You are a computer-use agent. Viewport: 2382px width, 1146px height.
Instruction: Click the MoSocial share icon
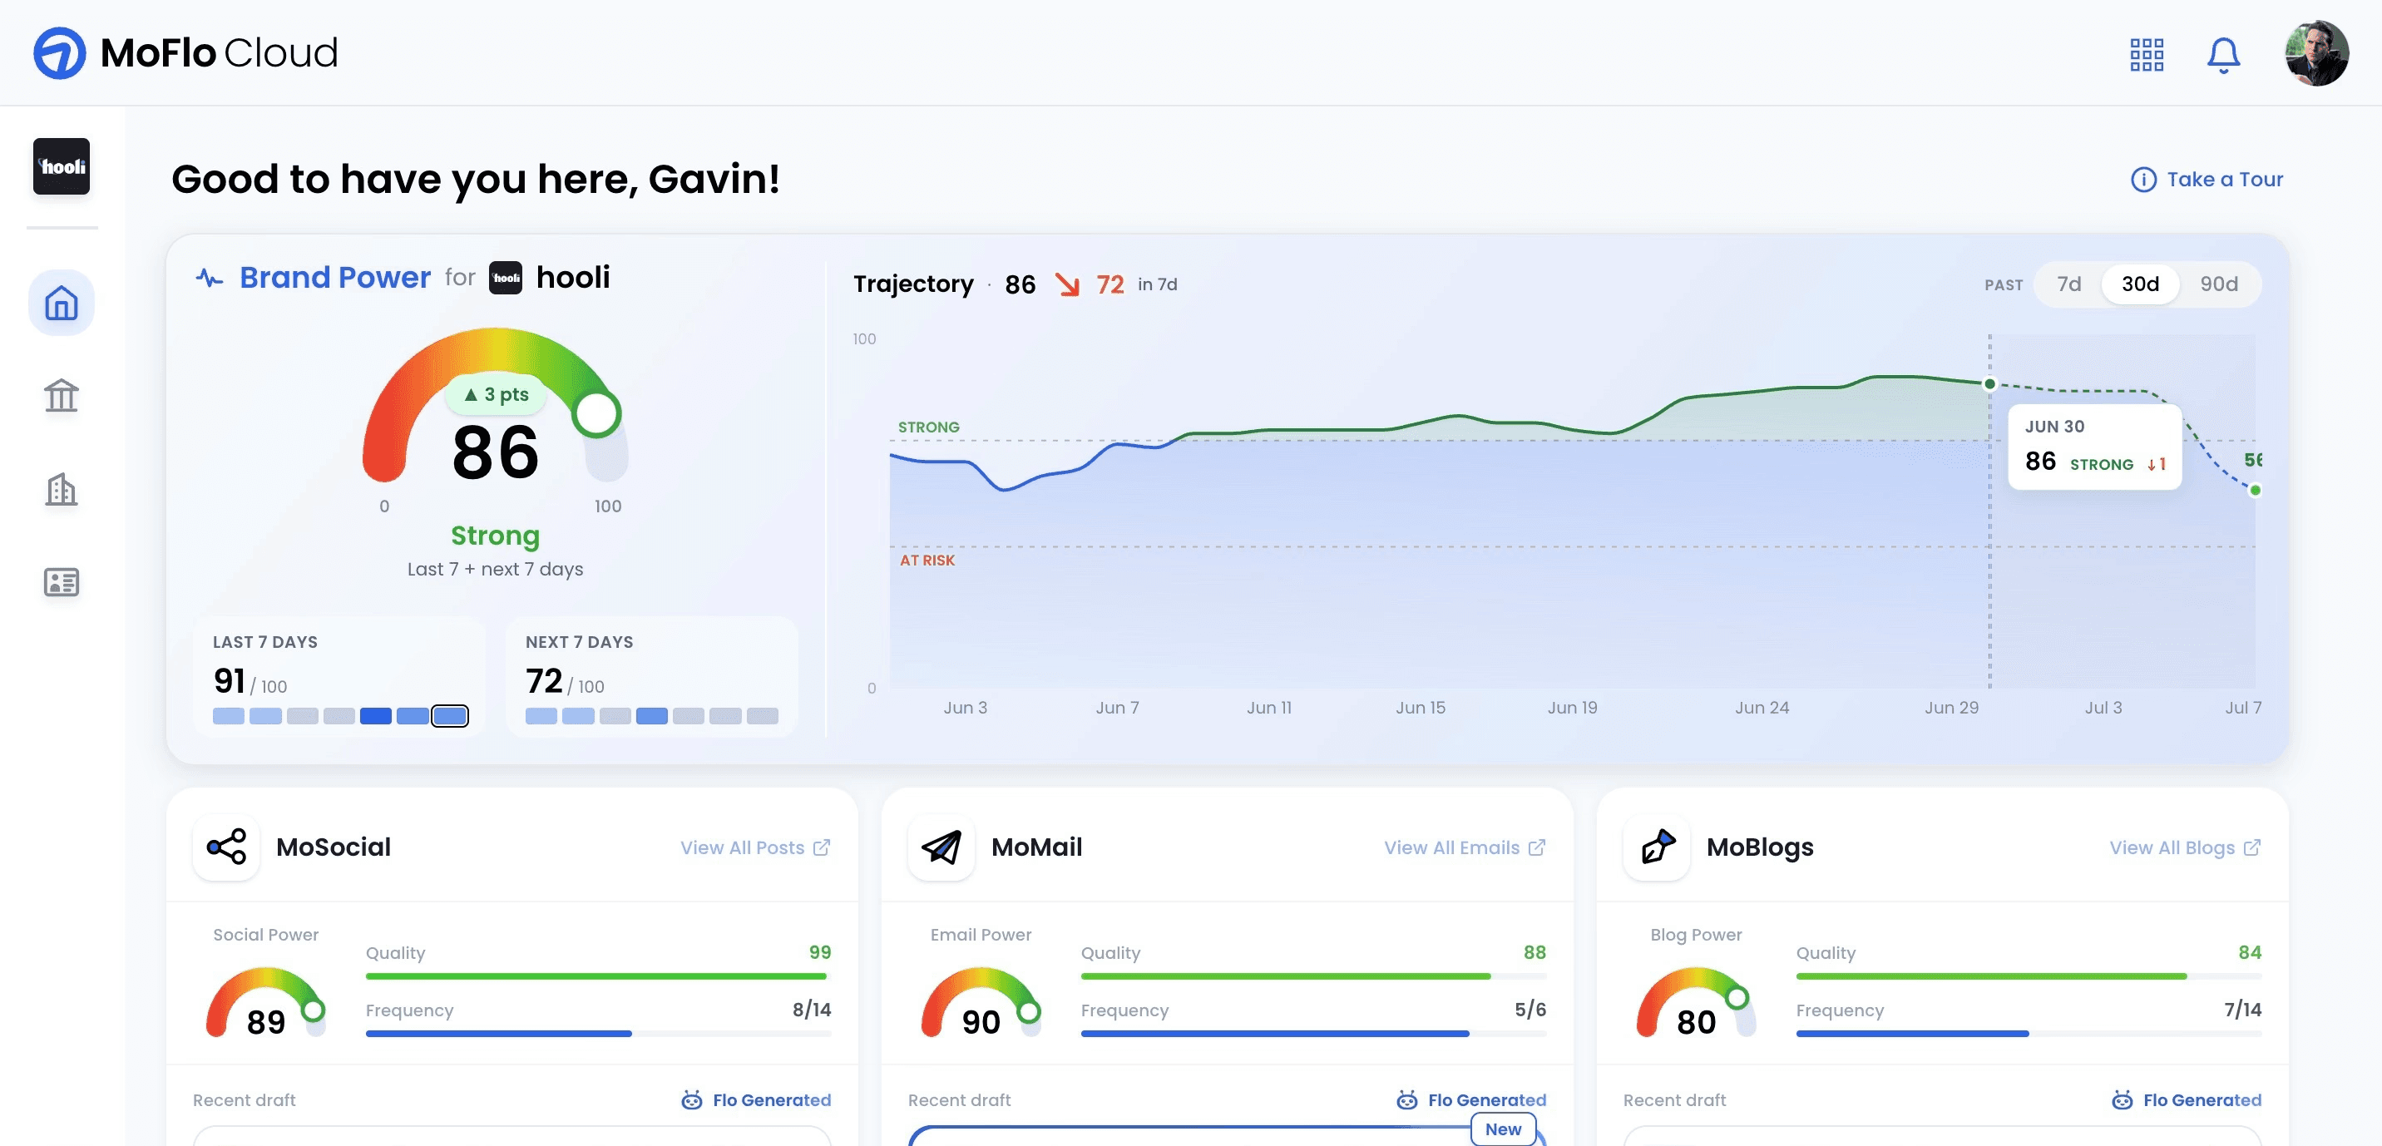(x=226, y=847)
